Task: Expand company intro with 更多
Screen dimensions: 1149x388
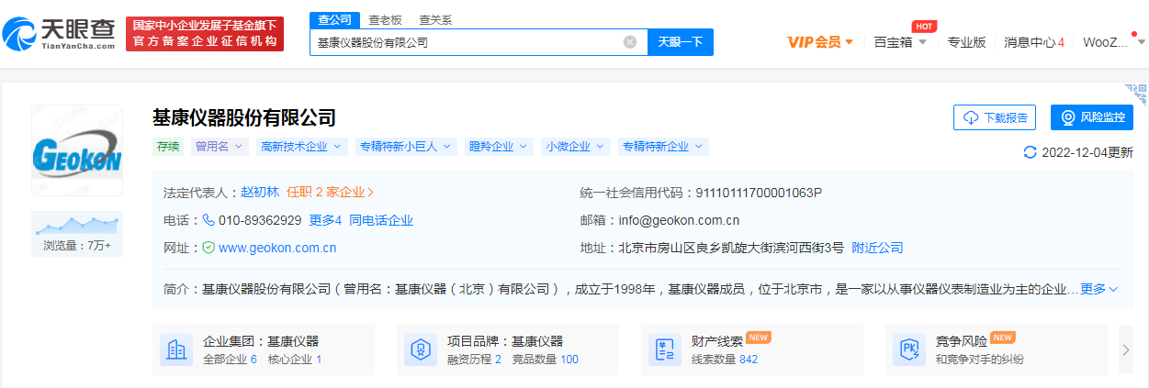Action: click(1098, 289)
